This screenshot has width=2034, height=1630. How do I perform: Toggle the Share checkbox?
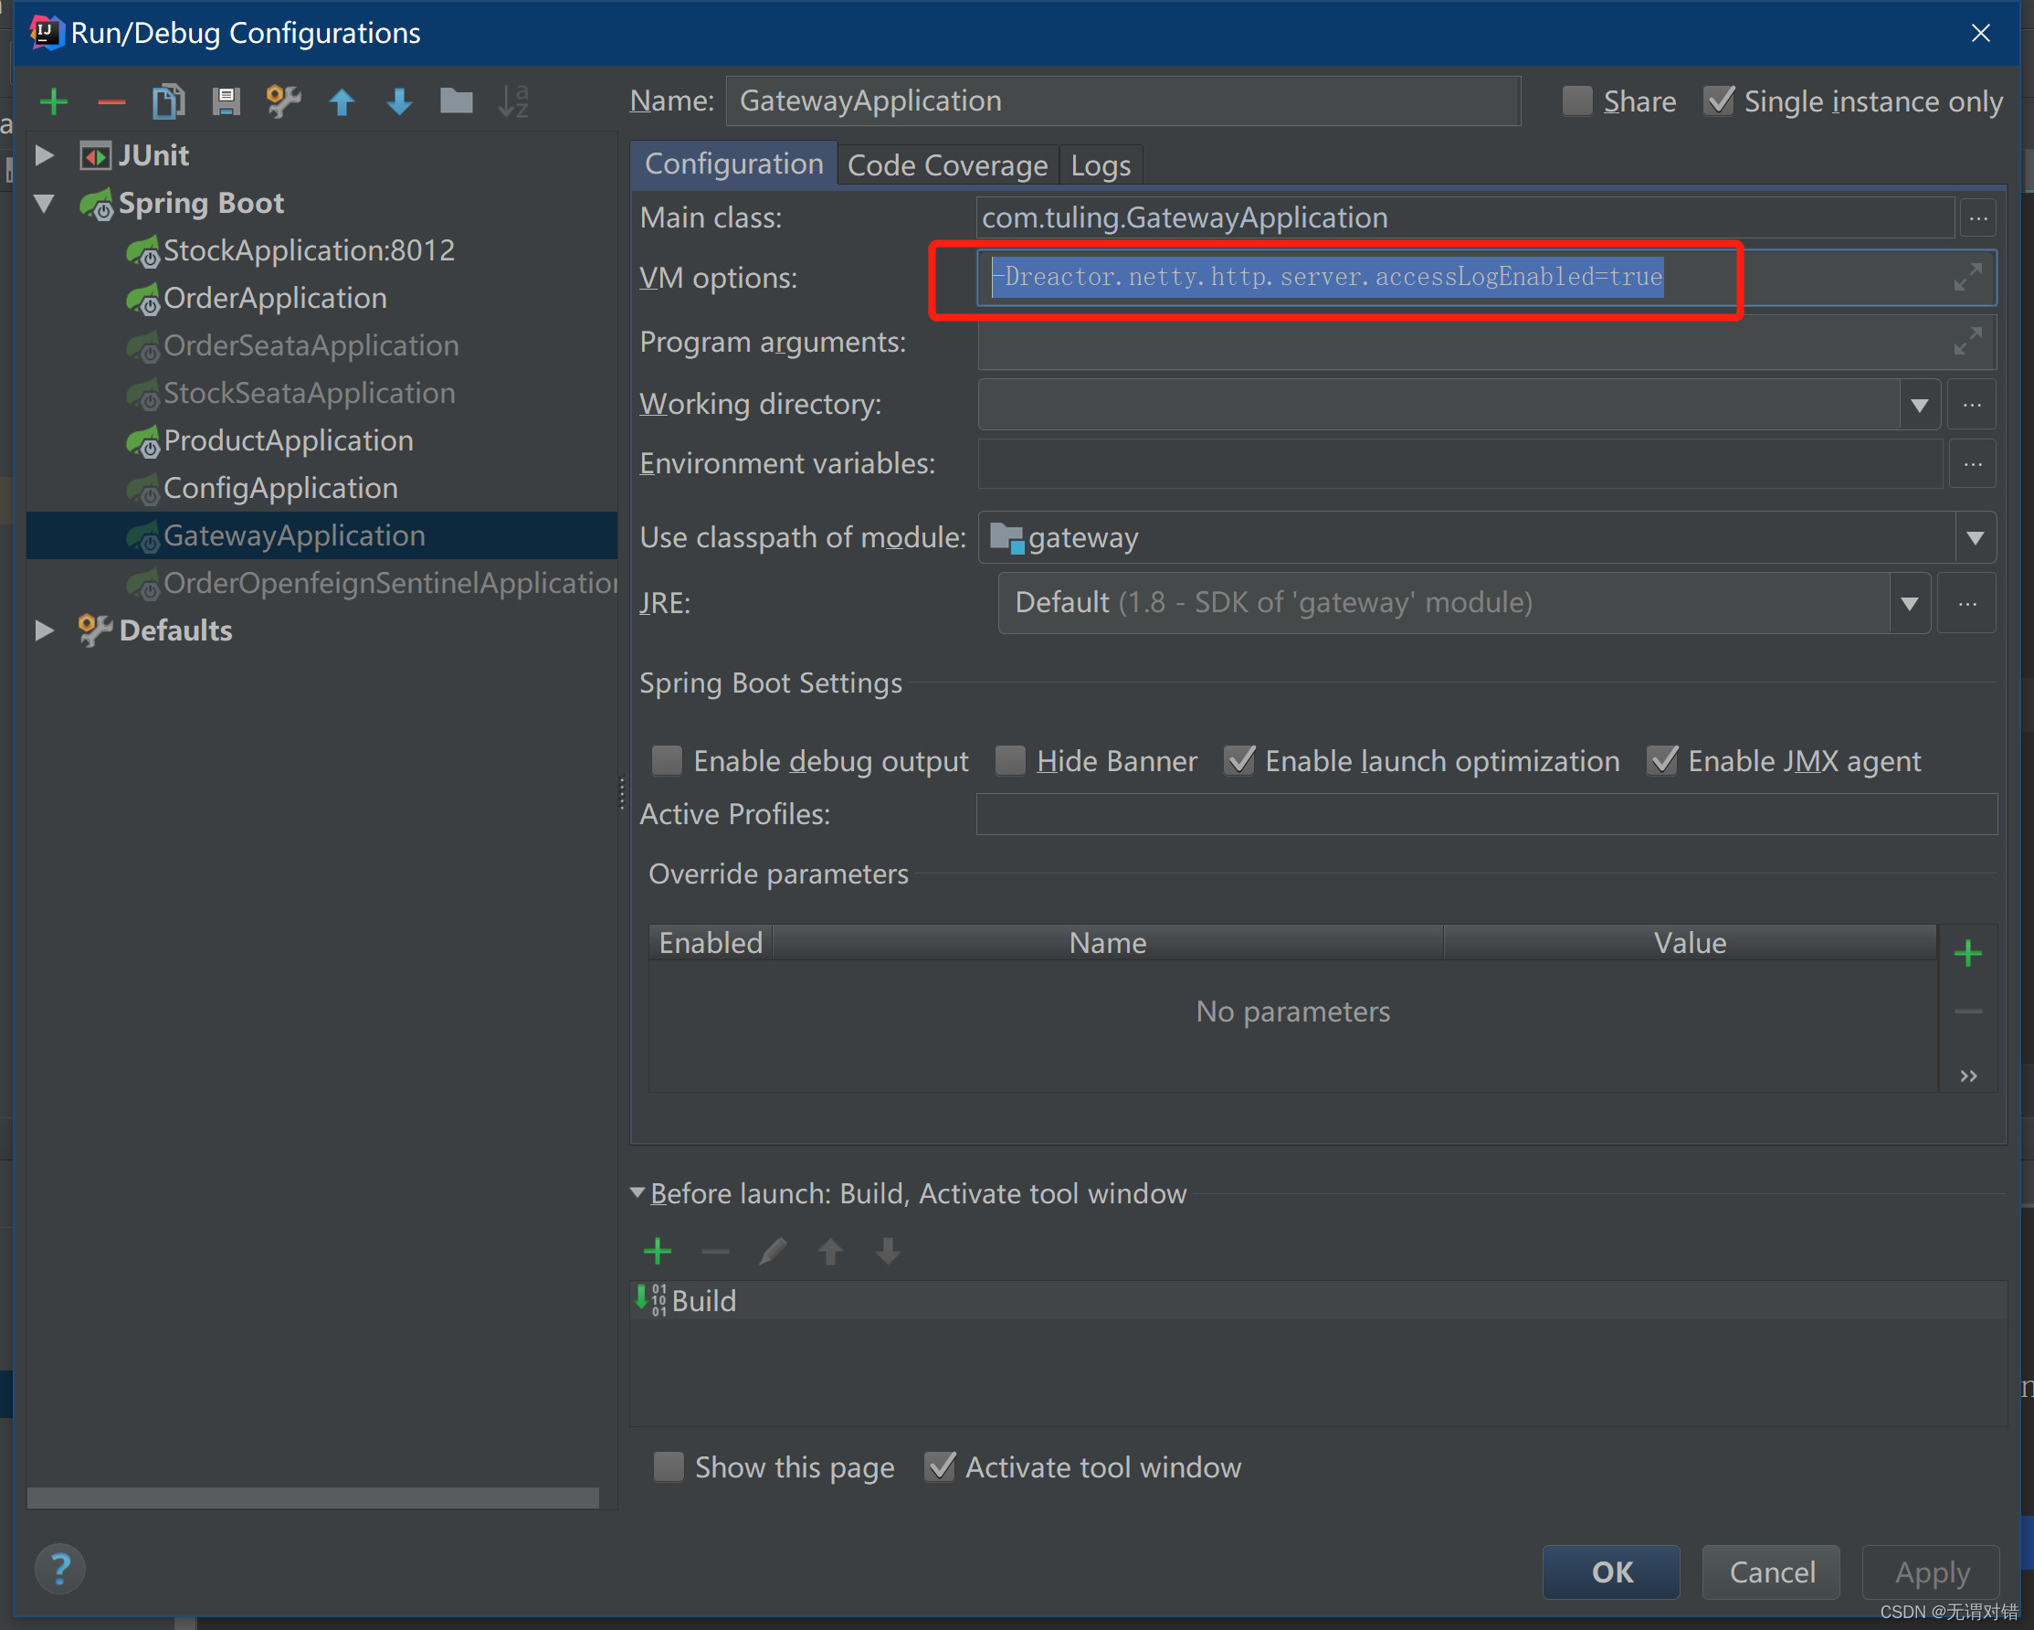coord(1576,100)
